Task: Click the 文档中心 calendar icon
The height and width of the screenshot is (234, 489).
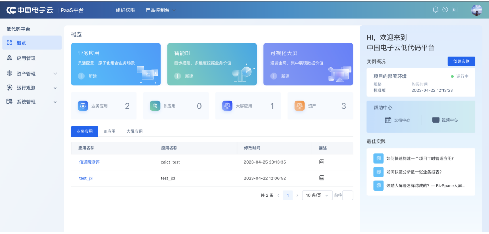Action: tap(388, 120)
